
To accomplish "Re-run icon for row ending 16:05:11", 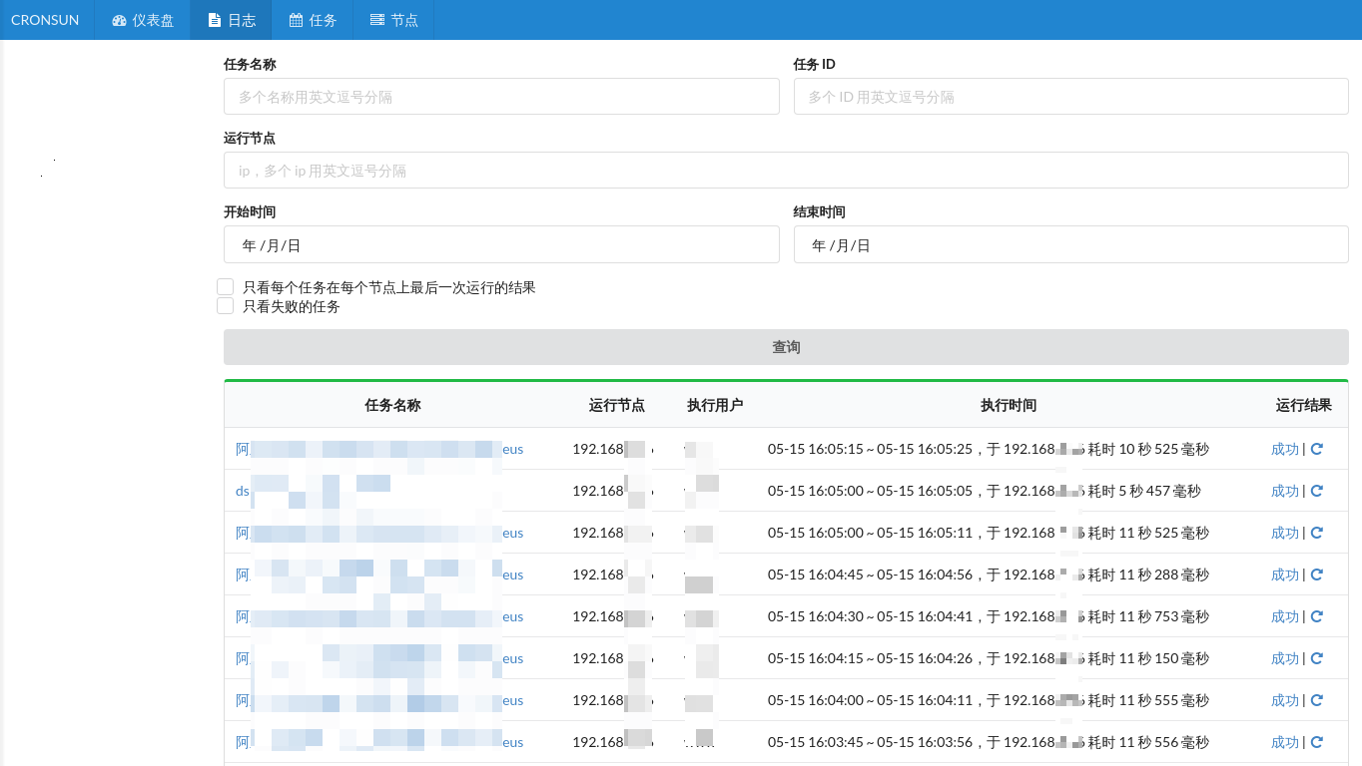I will click(1316, 533).
